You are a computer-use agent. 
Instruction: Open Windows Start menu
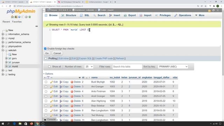tap(3, 124)
